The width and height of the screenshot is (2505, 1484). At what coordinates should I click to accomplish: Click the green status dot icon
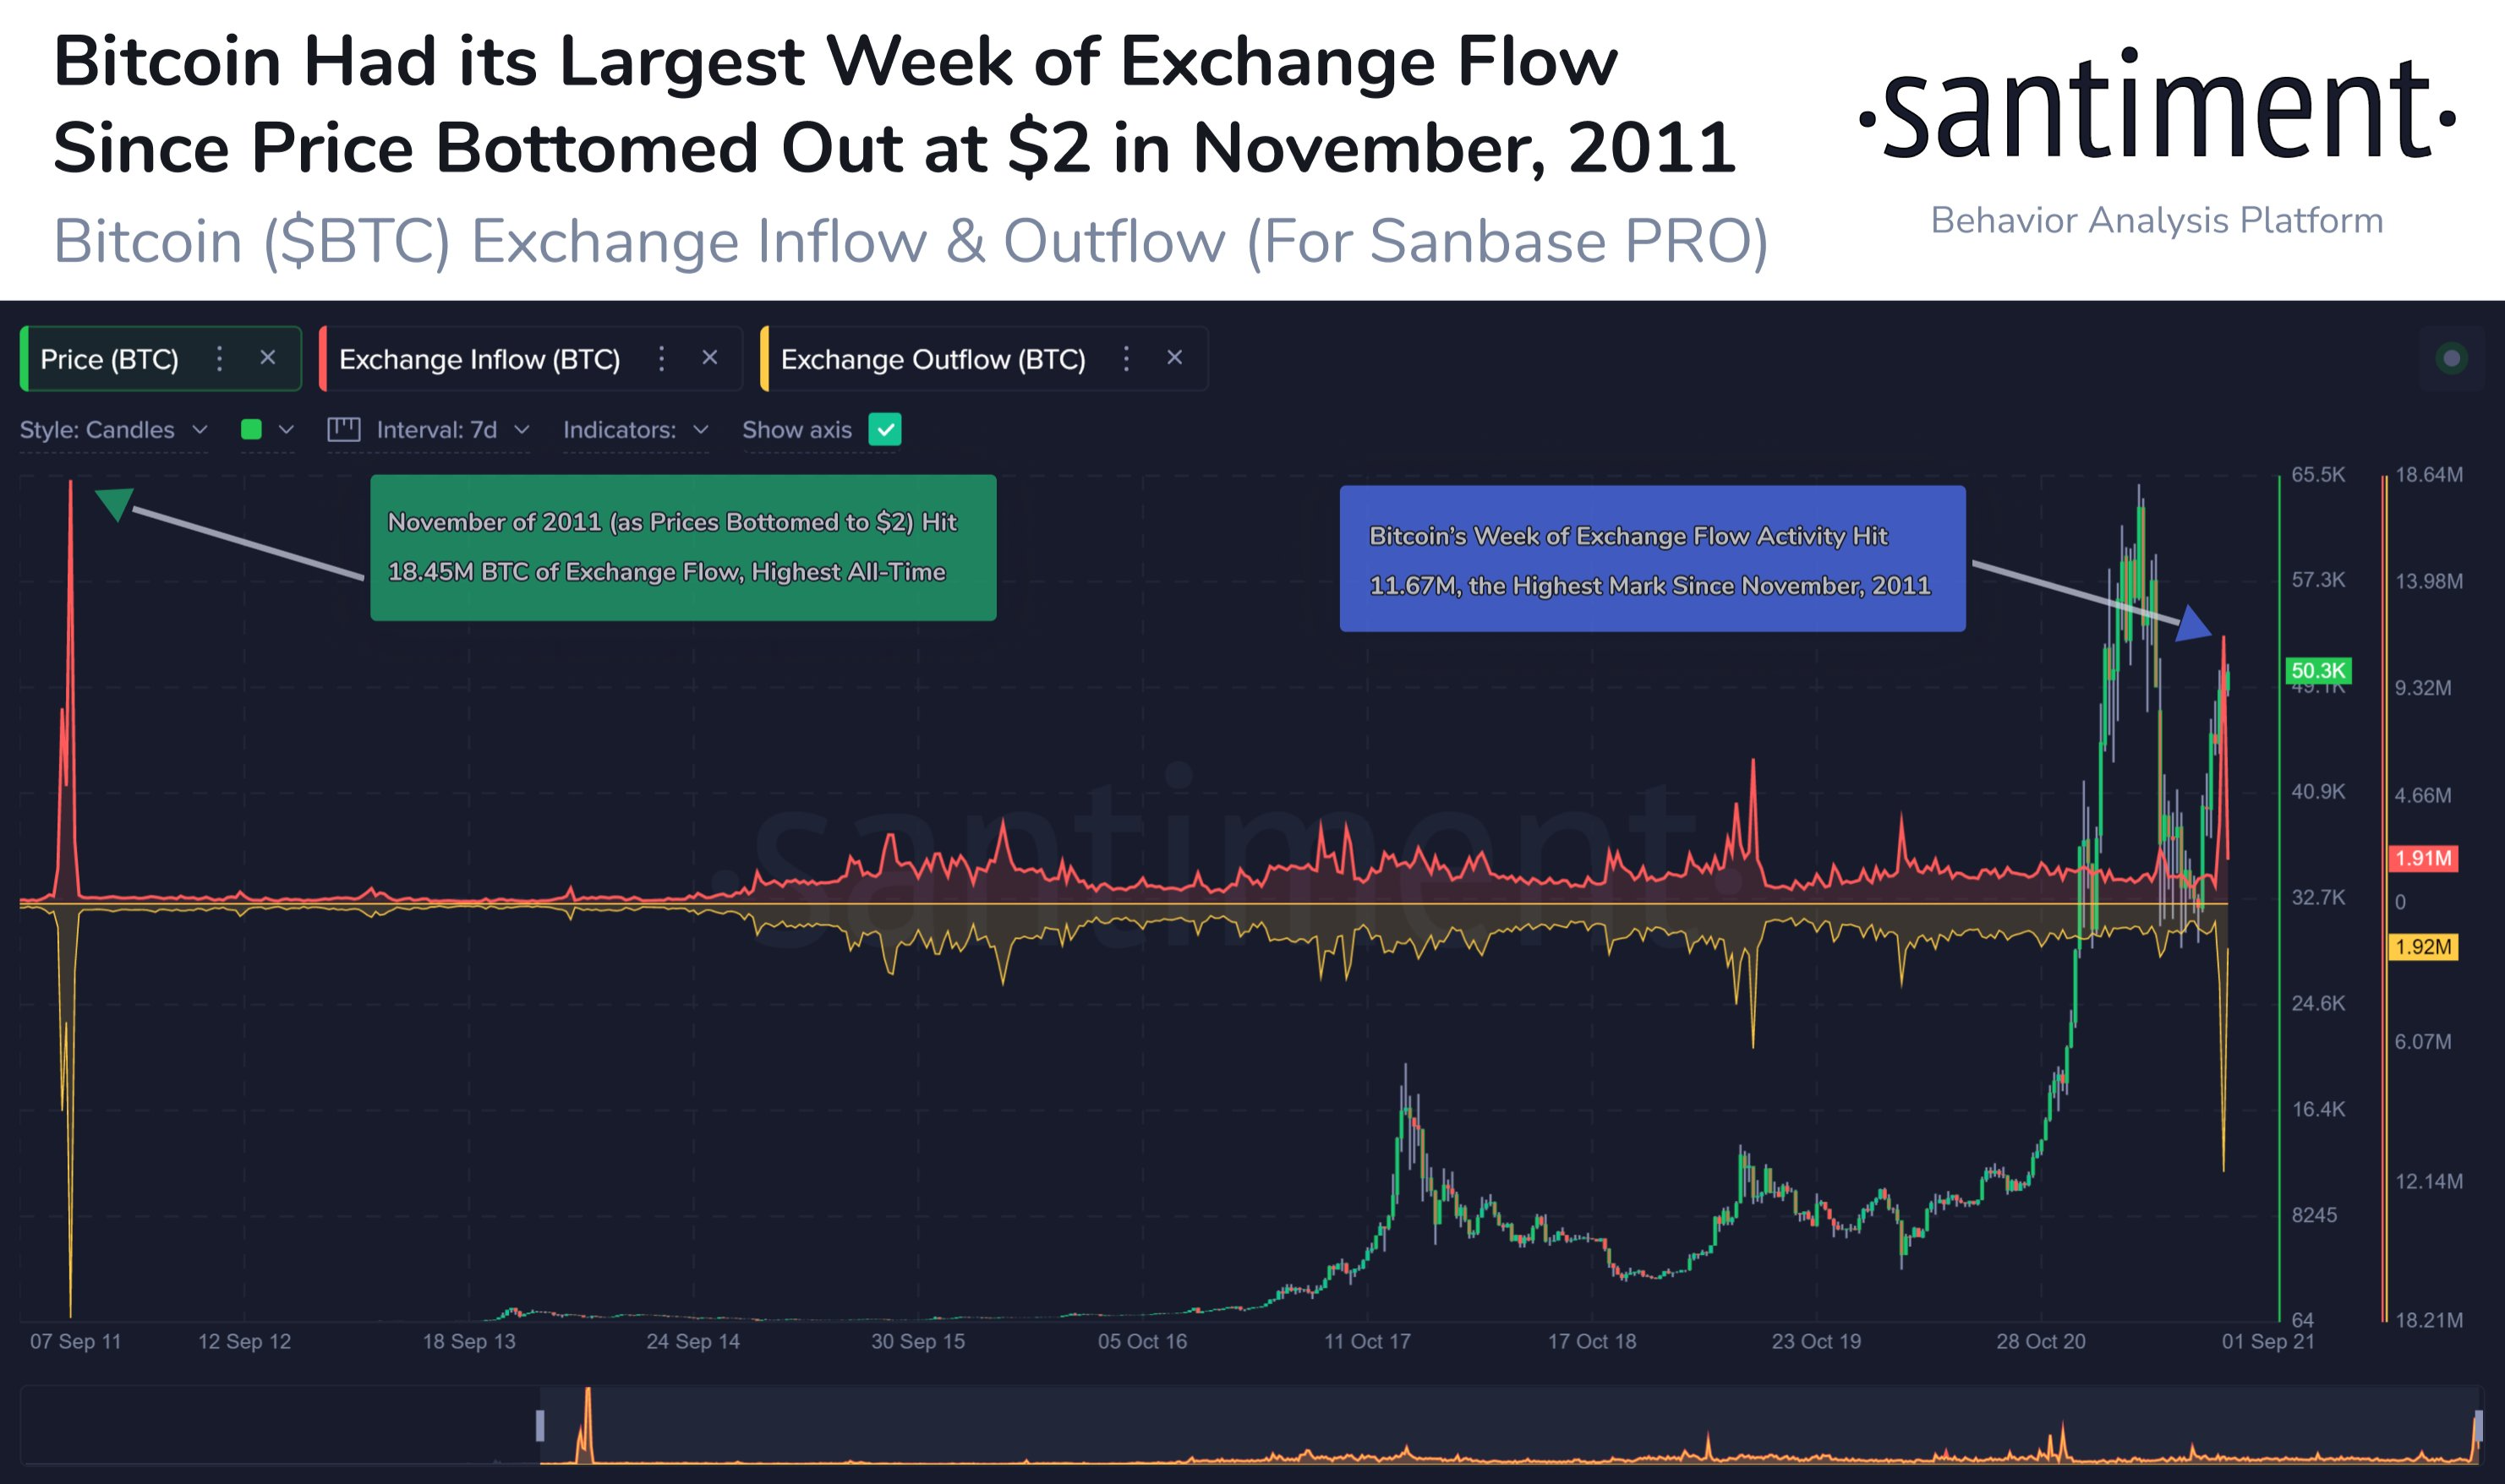click(2451, 358)
